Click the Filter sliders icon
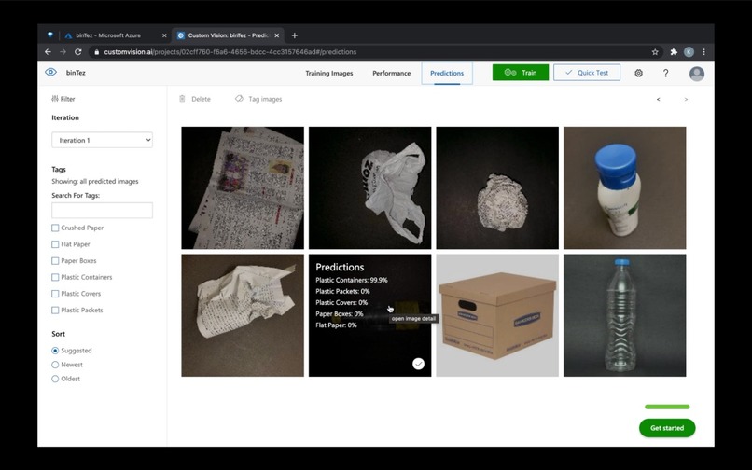The width and height of the screenshot is (752, 470). tap(55, 99)
